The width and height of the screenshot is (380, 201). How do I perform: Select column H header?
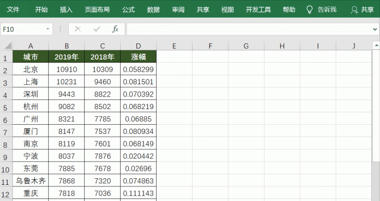coord(282,46)
